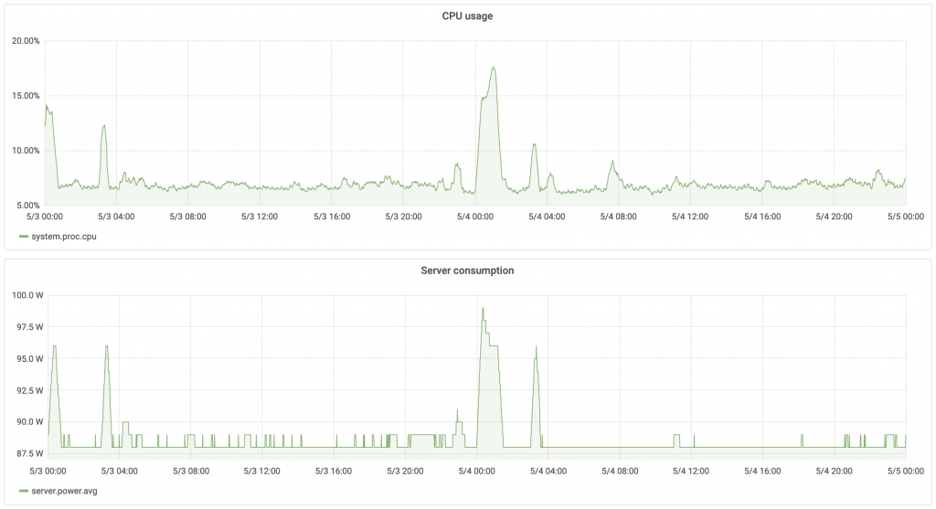This screenshot has width=936, height=509.
Task: Click the first CPU peak at 5/3 00:00
Action: point(47,106)
